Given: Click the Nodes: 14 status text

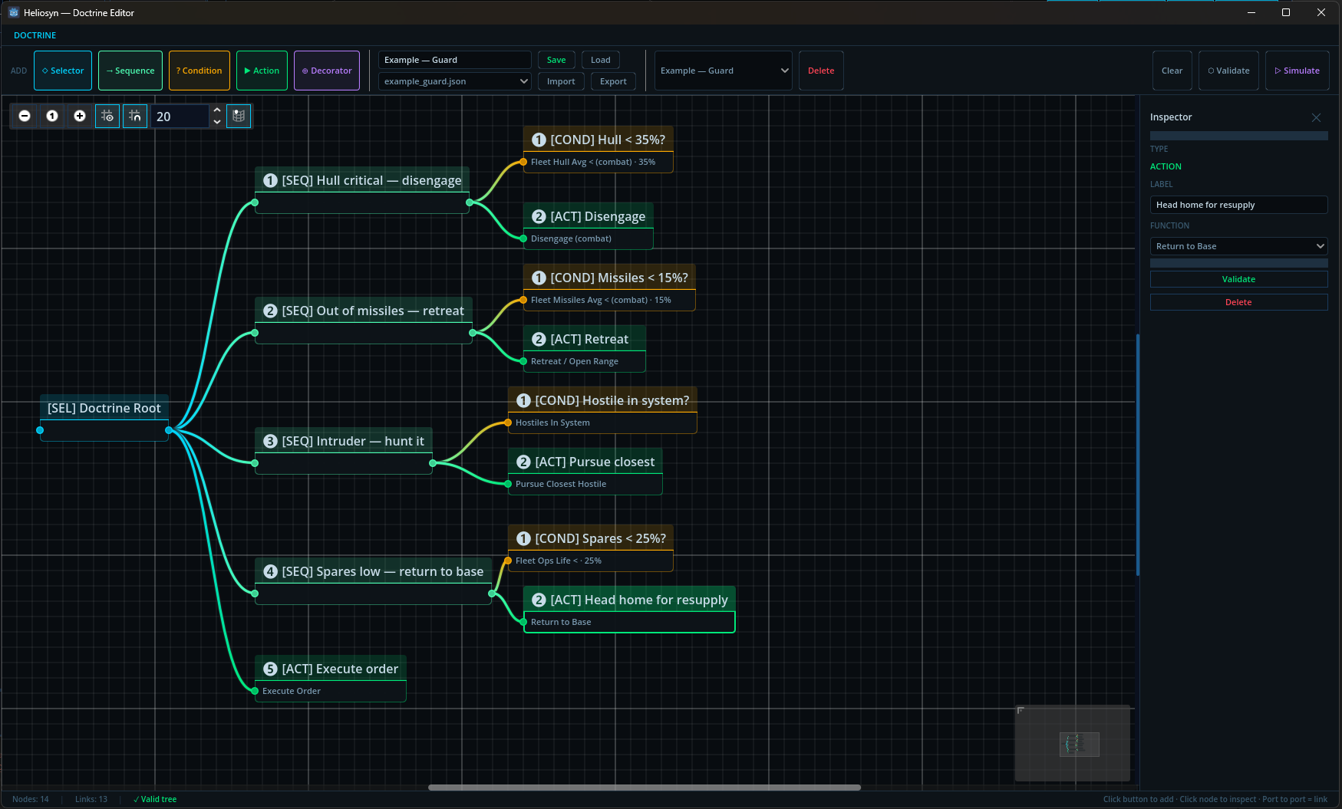Looking at the screenshot, I should (x=31, y=799).
